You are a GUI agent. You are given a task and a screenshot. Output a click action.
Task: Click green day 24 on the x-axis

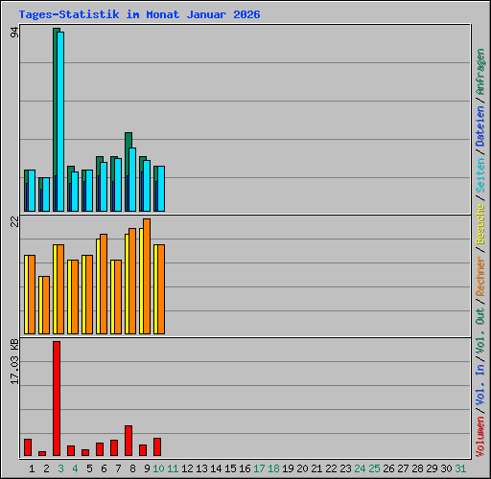click(x=360, y=468)
